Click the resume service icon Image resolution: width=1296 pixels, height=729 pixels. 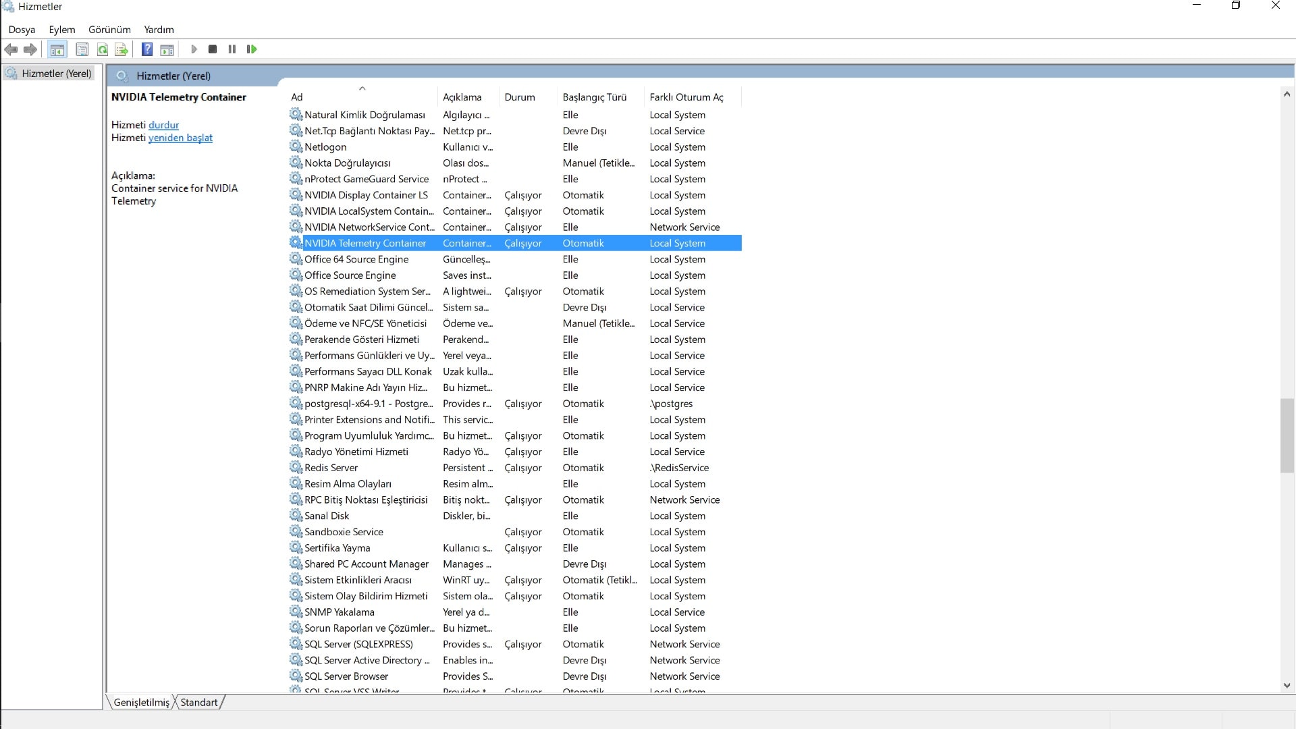pyautogui.click(x=252, y=49)
